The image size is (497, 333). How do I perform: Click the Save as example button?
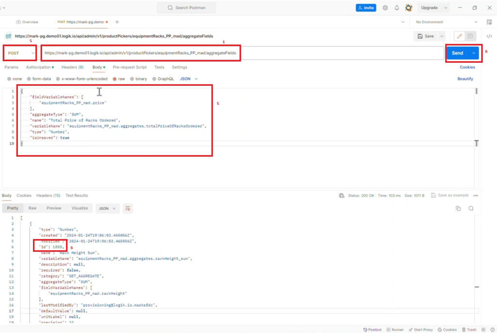pyautogui.click(x=450, y=195)
